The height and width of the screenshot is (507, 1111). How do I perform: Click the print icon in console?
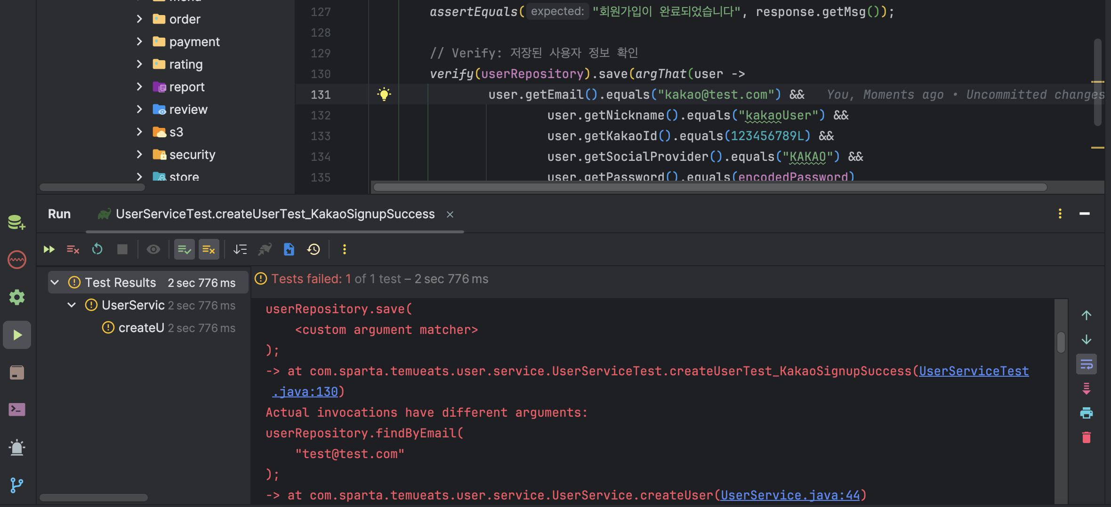(1087, 413)
